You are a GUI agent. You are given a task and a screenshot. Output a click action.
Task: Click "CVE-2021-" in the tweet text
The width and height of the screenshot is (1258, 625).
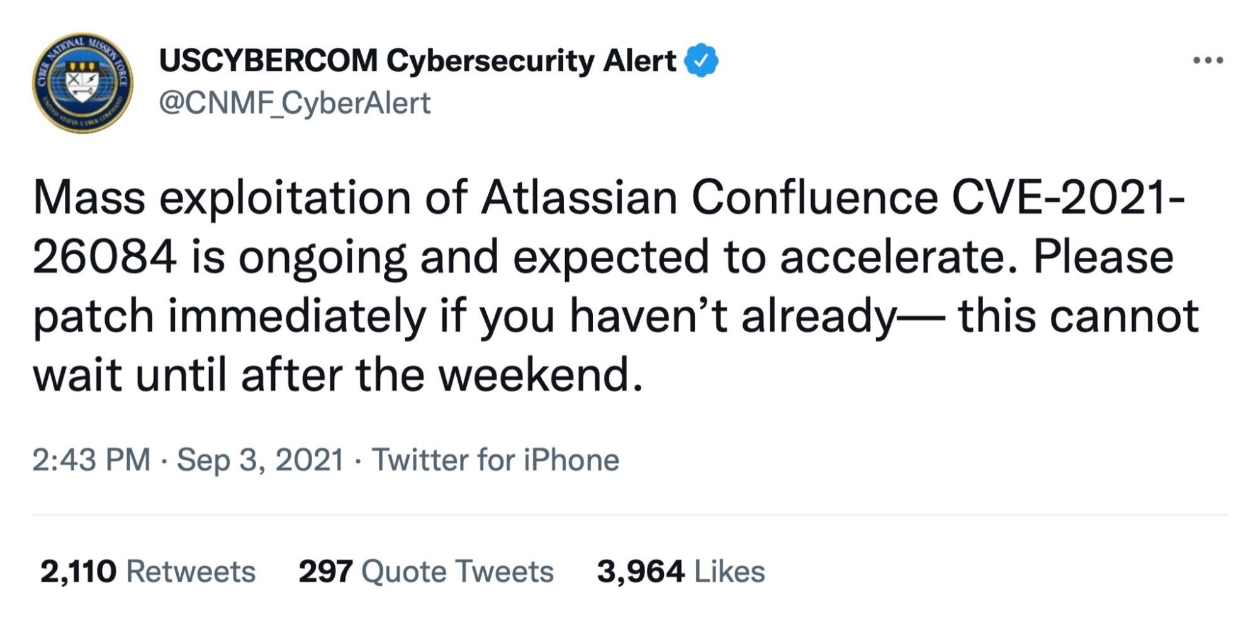1068,197
